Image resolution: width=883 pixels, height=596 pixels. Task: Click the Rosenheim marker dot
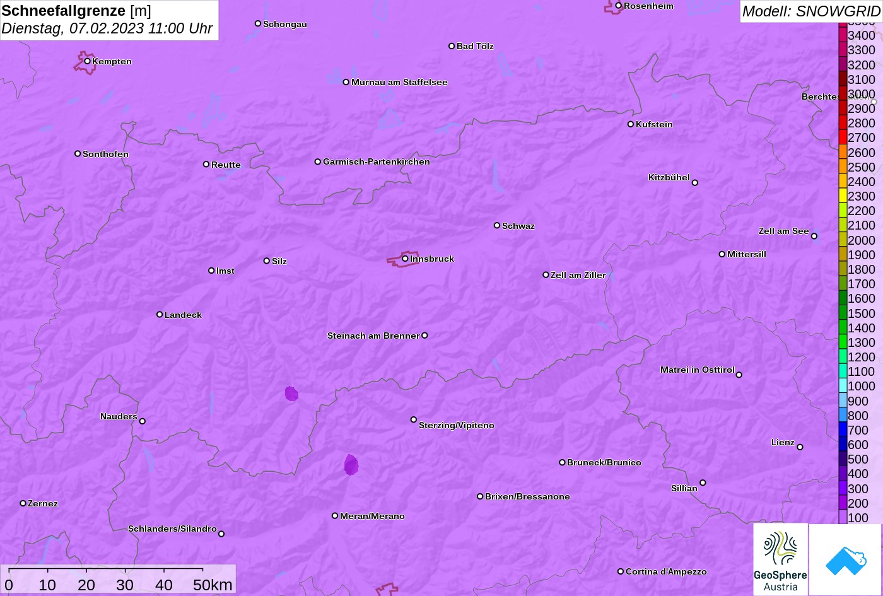[x=618, y=6]
